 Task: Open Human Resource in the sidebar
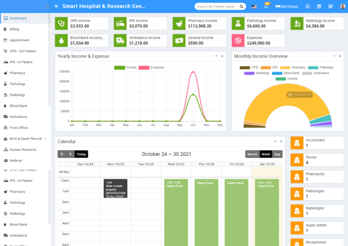click(24, 150)
